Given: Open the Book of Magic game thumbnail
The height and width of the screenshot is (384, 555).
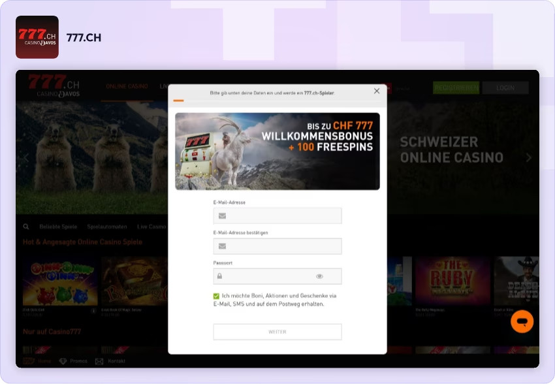Looking at the screenshot, I should [135, 281].
